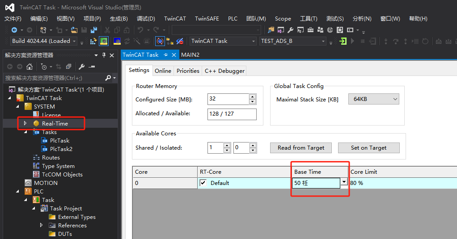The width and height of the screenshot is (457, 239).
Task: Click the Toolbox toolbar icon
Action: tap(310, 30)
